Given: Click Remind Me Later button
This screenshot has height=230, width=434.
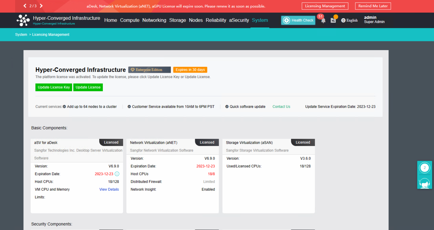Looking at the screenshot, I should pyautogui.click(x=373, y=6).
